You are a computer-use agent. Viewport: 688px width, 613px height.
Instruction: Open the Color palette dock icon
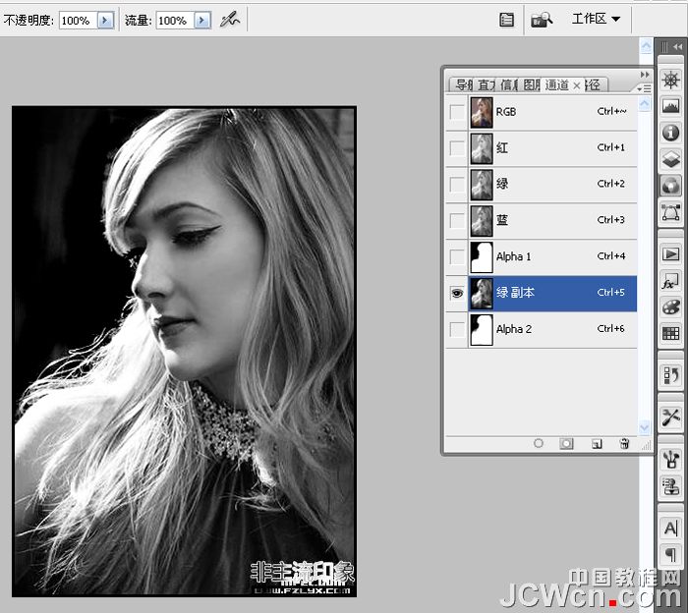(x=671, y=306)
